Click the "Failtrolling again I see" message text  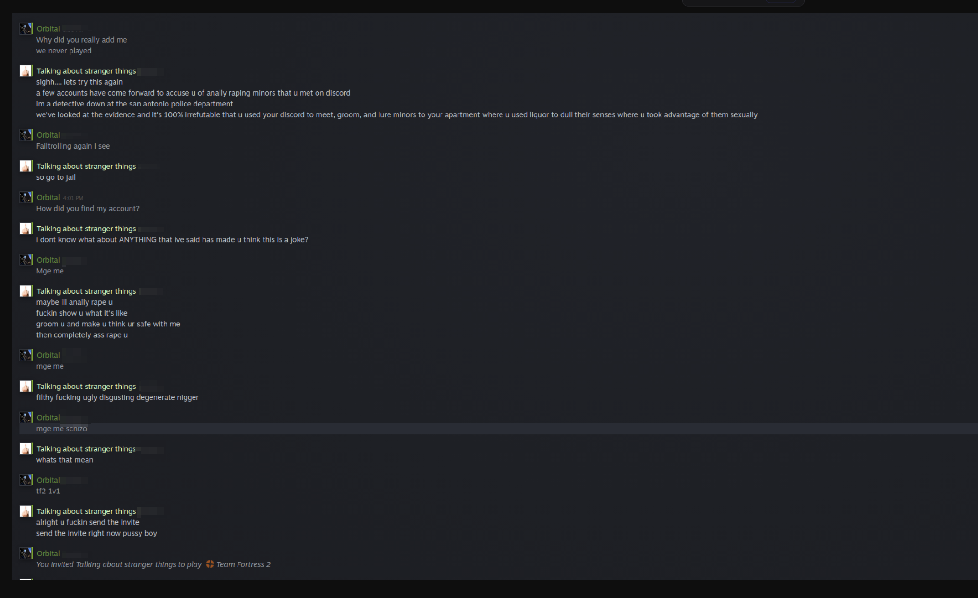coord(73,146)
